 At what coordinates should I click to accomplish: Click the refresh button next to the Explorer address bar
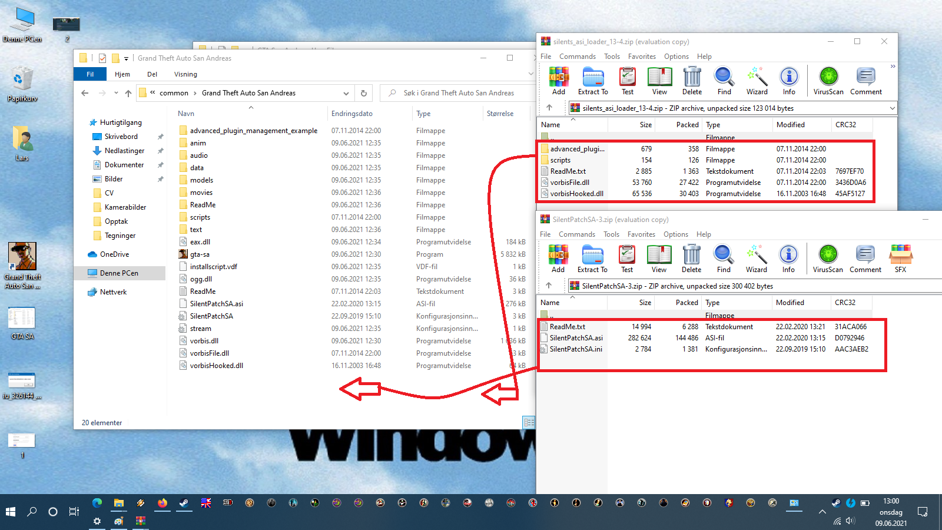[364, 93]
